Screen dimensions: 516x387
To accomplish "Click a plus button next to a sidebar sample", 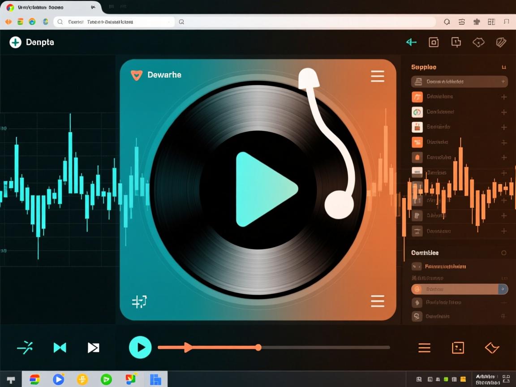I will click(503, 96).
